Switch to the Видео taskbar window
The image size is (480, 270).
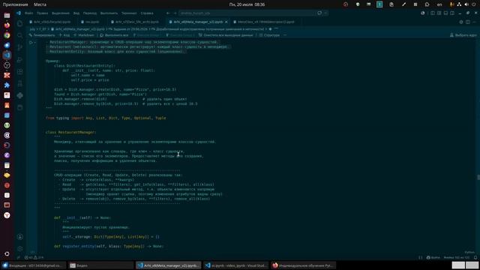pyautogui.click(x=101, y=265)
